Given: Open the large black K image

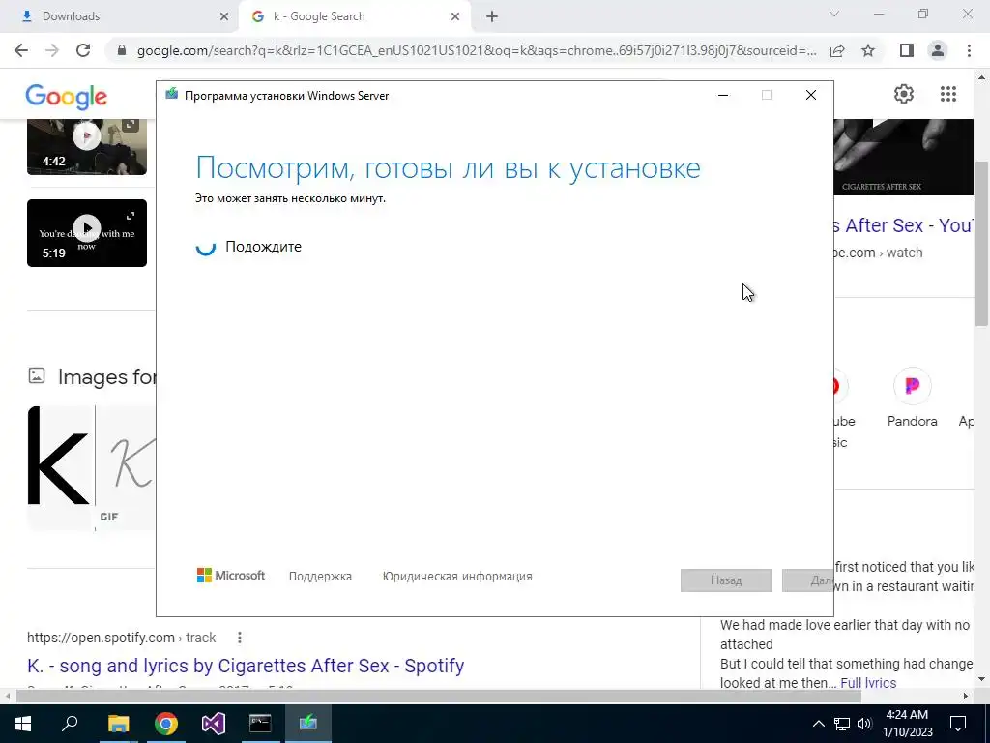Looking at the screenshot, I should click(x=61, y=466).
